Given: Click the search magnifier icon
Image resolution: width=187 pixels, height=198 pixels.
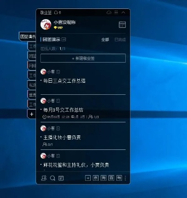Looking at the screenshot, I should tap(52, 178).
